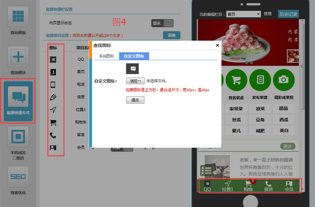
Task: Click the 会员 row member card icon
Action: (x=53, y=148)
